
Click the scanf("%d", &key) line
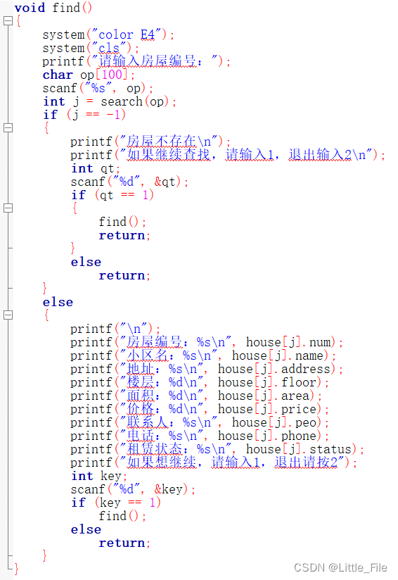pos(133,489)
